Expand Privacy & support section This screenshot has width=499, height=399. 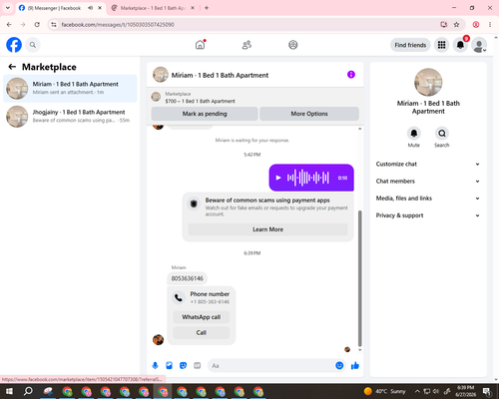428,215
